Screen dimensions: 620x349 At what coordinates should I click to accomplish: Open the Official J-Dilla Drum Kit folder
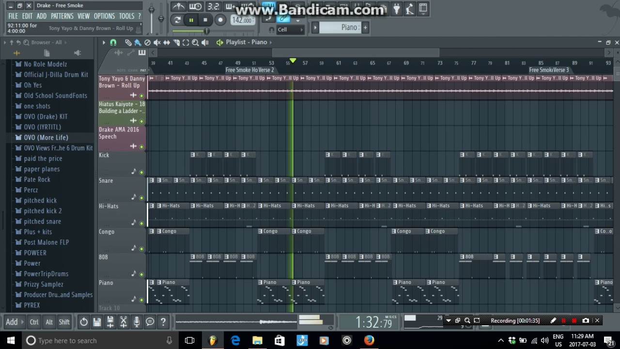tap(56, 75)
